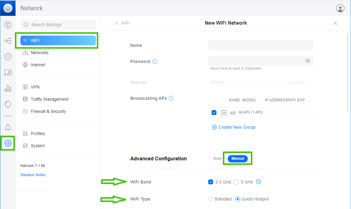Toggle password visibility eye icon
The image size is (351, 209).
(x=307, y=61)
